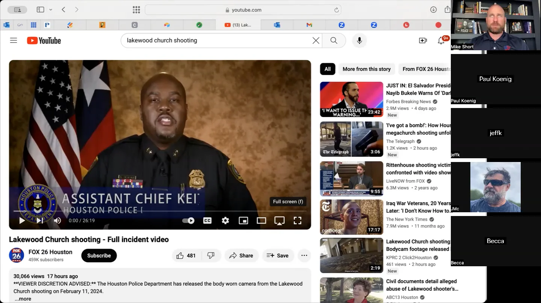
Task: Reload the page
Action: [x=337, y=10]
